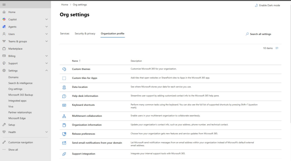This screenshot has height=161, width=291.
Task: Expand the Users navigation section
Action: (x=47, y=34)
